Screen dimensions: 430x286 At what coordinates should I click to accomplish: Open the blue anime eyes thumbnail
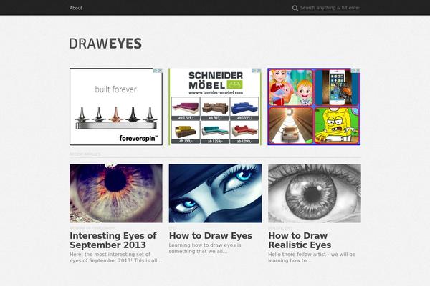(x=215, y=193)
